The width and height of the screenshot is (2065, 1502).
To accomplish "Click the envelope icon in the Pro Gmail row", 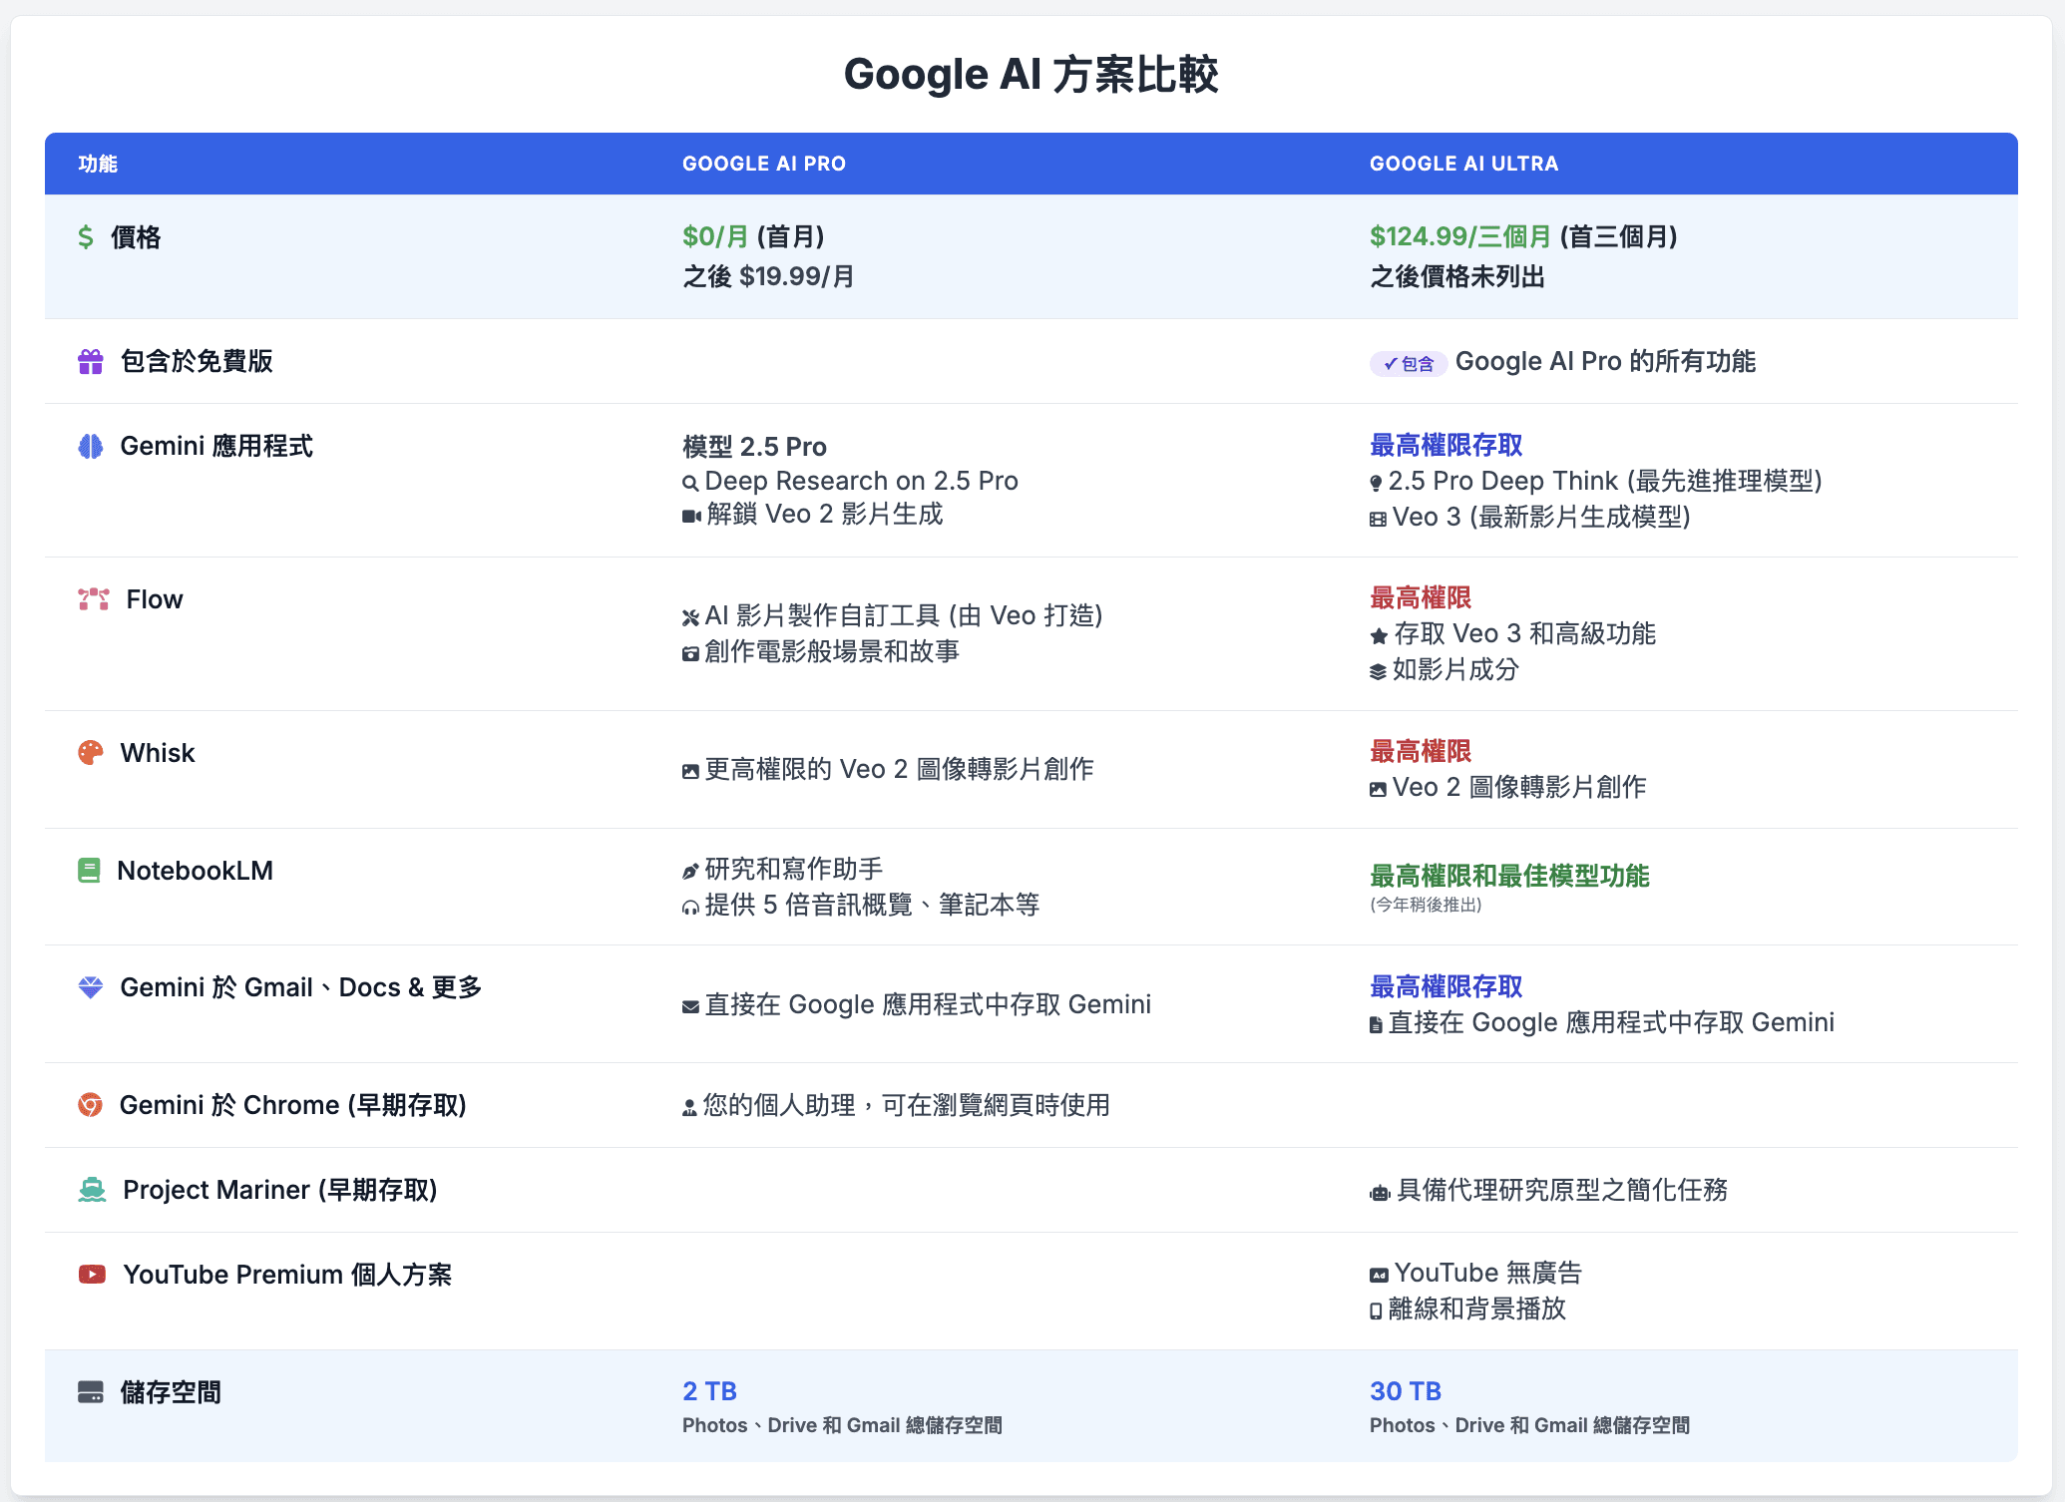I will 690,1007.
